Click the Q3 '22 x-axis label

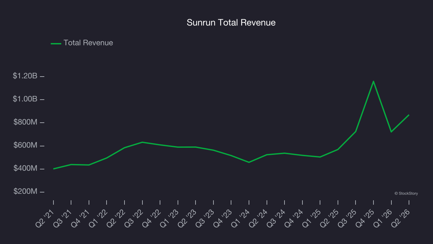(x=134, y=218)
